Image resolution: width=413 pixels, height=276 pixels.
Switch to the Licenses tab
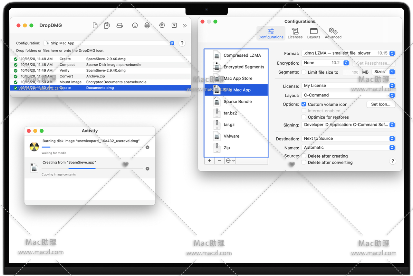(x=295, y=33)
